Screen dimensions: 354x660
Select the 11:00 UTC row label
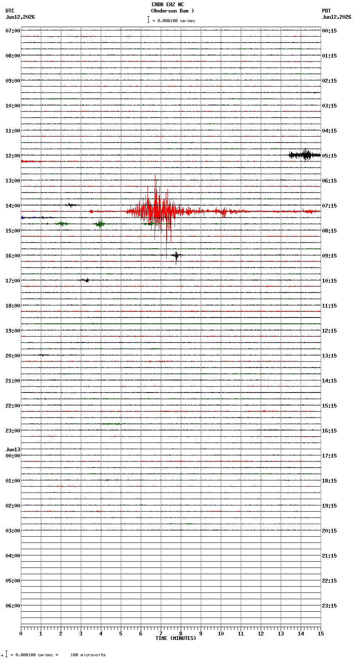click(x=13, y=131)
